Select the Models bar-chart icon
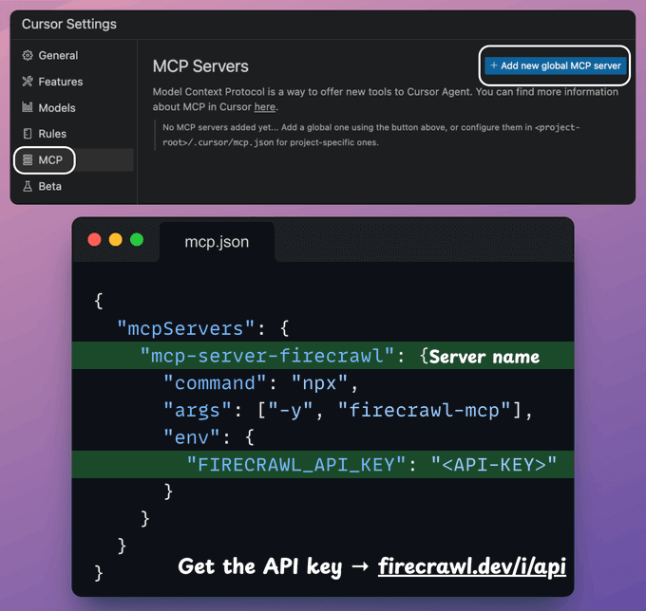Image resolution: width=646 pixels, height=611 pixels. [x=28, y=108]
